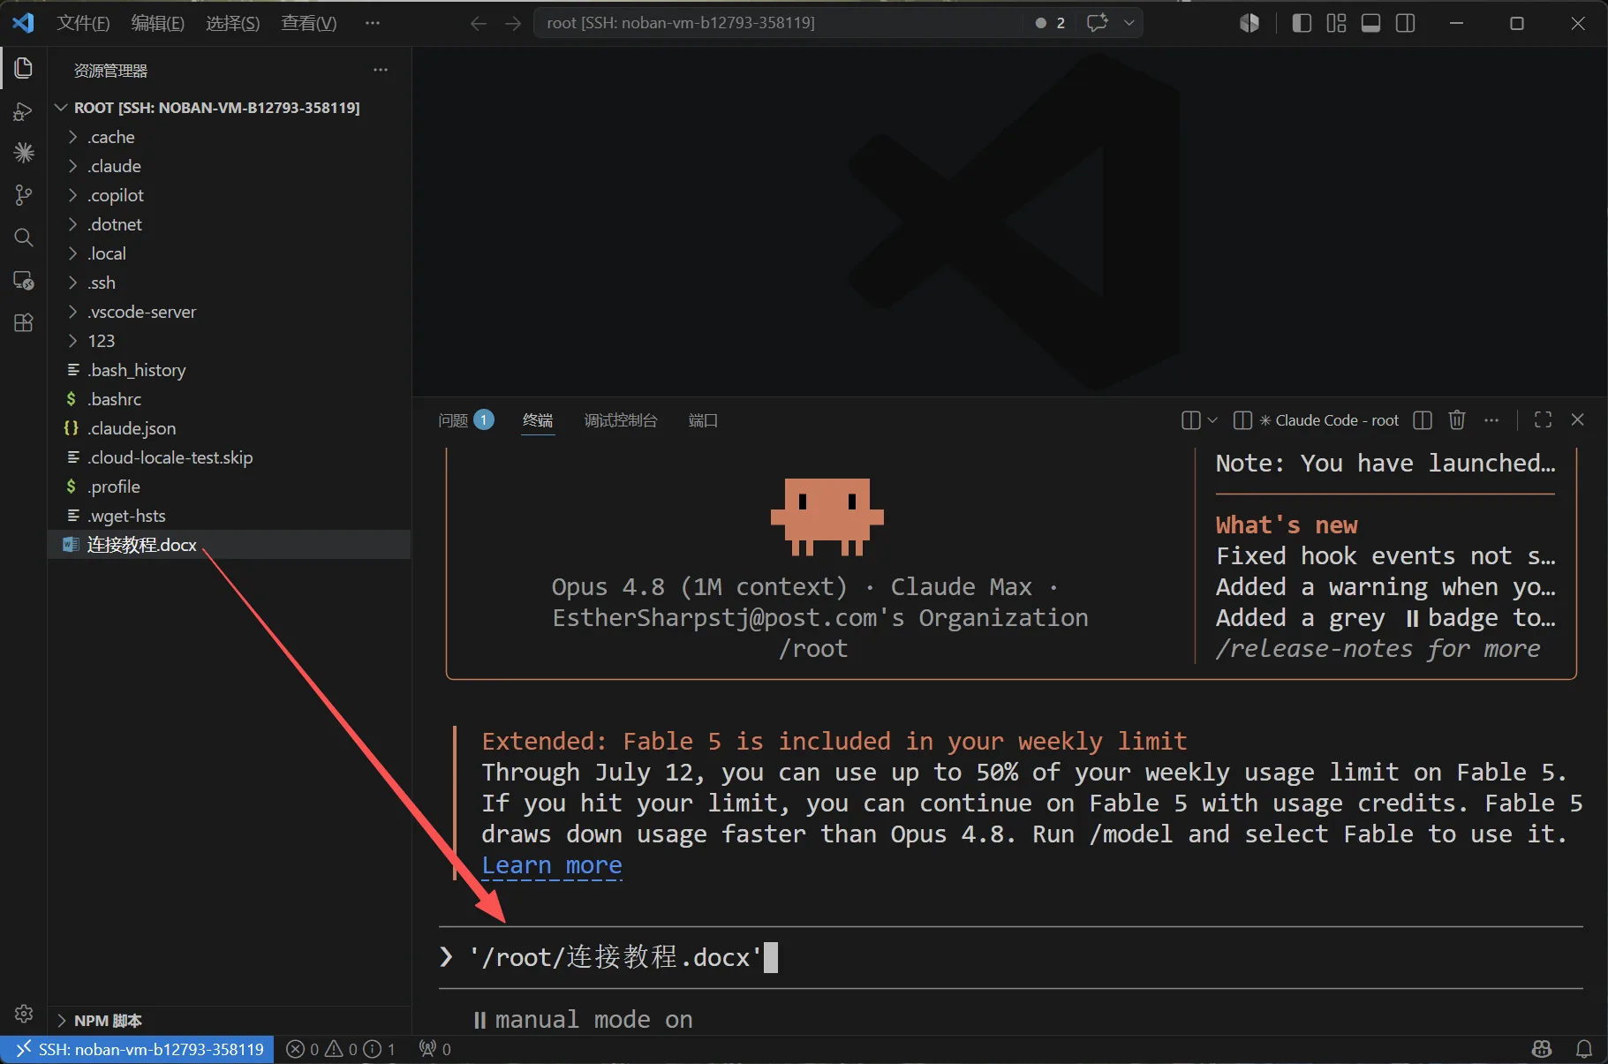The width and height of the screenshot is (1608, 1064).
Task: Maximize the panel size
Action: 1543,420
